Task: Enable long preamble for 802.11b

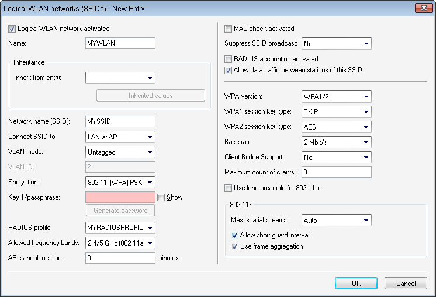Action: click(229, 188)
